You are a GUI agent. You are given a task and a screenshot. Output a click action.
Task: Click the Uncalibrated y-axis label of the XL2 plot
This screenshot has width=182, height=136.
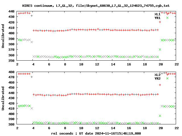tap(3, 98)
